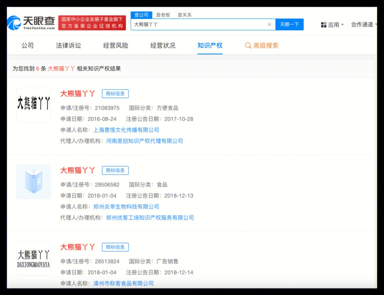Open the 法律诉讼 tab
Viewport: 384px width, 295px height.
click(68, 46)
